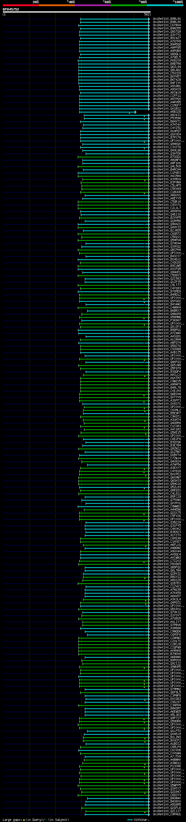Select hit label UniRef100_A5B3Z8
The image size is (186, 822).
167,112
